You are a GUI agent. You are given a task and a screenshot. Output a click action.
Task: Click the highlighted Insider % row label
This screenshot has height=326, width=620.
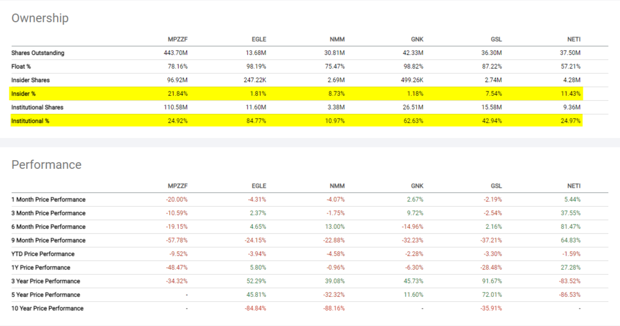pyautogui.click(x=25, y=94)
